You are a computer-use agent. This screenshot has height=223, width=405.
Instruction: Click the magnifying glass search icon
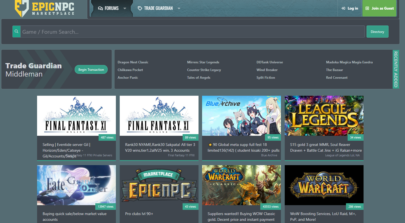[x=16, y=32]
